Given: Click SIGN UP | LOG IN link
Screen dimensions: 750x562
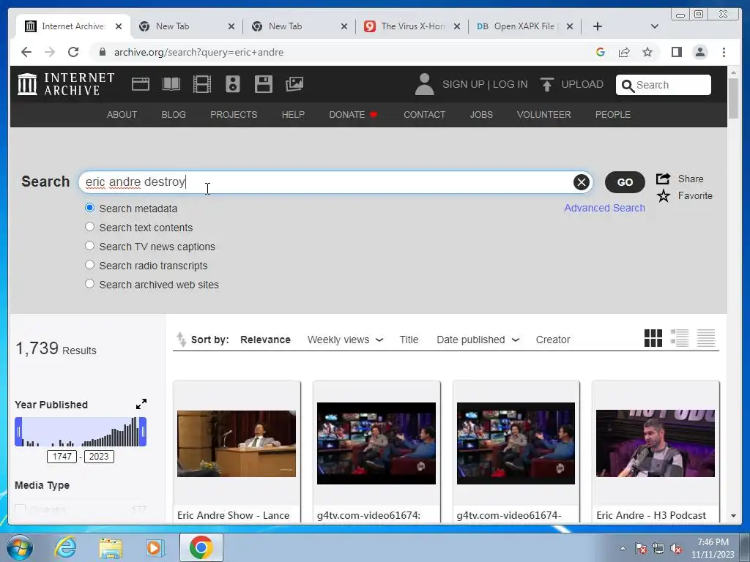Looking at the screenshot, I should click(x=485, y=85).
